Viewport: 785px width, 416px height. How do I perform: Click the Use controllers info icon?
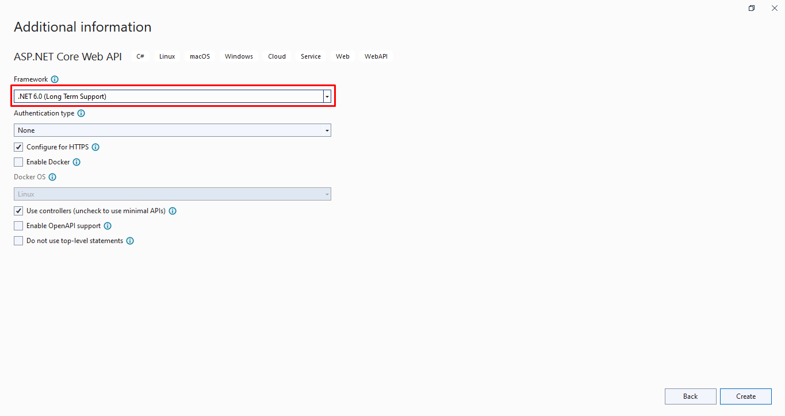173,211
